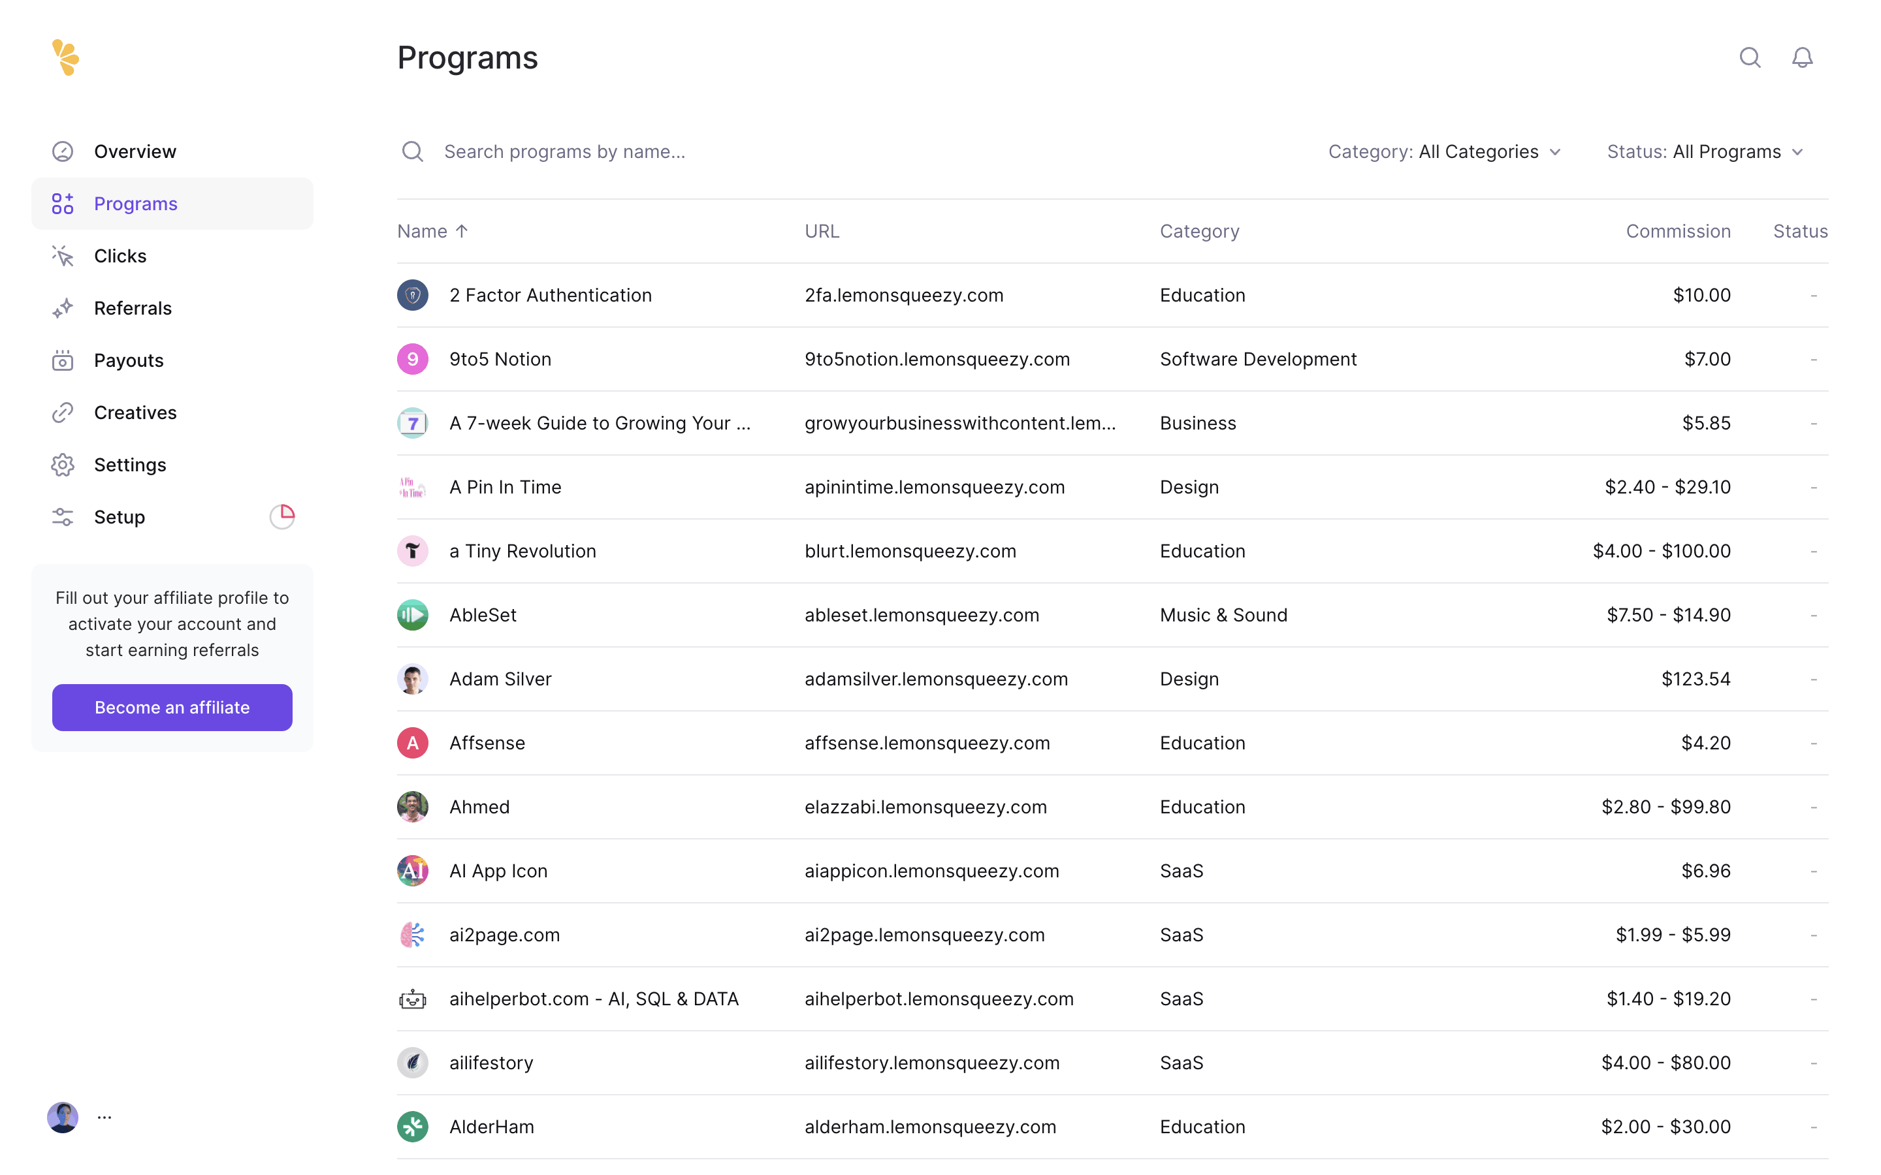This screenshot has height=1175, width=1881.
Task: Click the Become an affiliate button
Action: pos(172,707)
